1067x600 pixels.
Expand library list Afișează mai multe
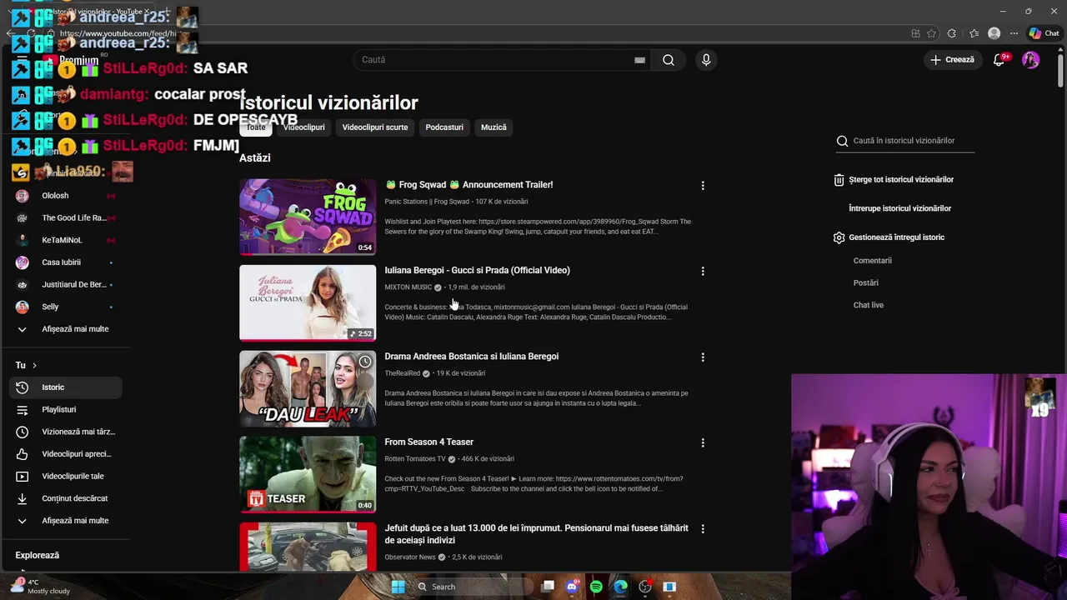66,521
